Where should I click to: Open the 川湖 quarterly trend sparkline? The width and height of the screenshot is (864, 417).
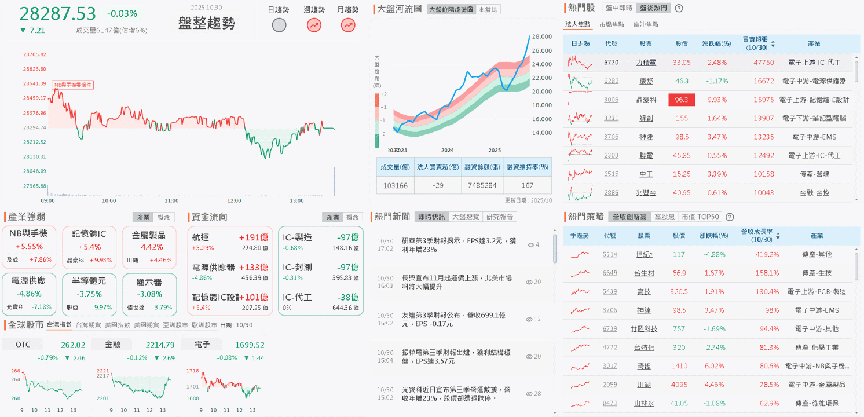tap(581, 384)
